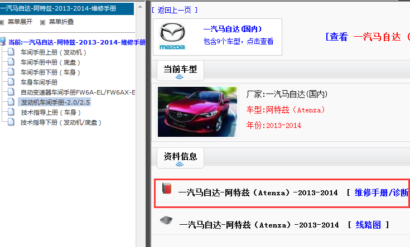Click title bar 一汽马自达-阿特兹-2013-2014-维修手册

(67, 8)
